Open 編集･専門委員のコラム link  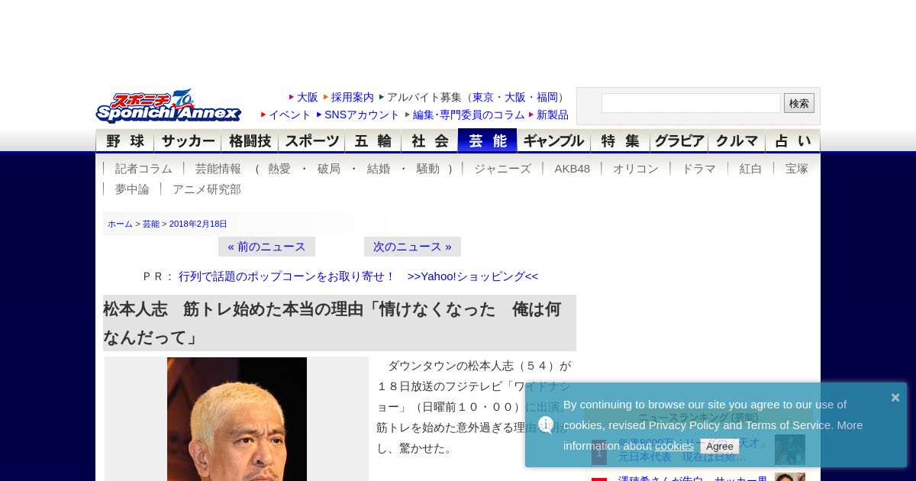coord(469,115)
